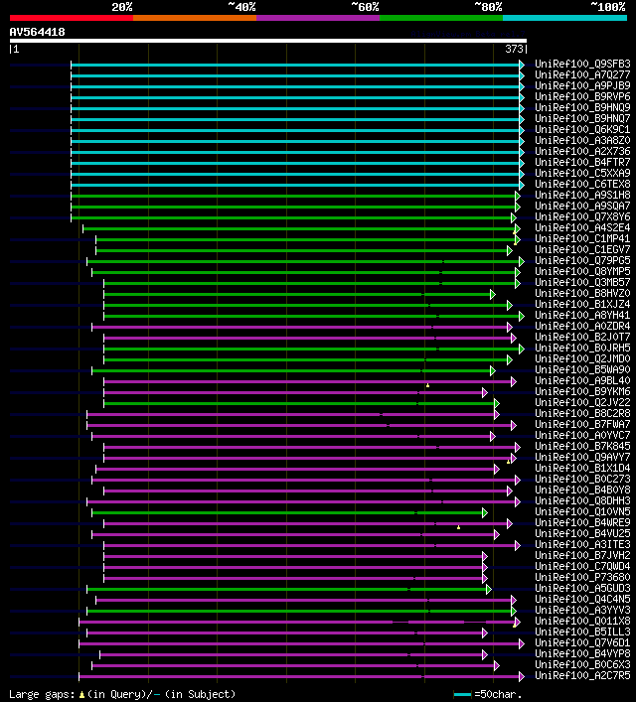Select the UniRef100_A2X736 label
The height and width of the screenshot is (702, 636).
coord(582,151)
